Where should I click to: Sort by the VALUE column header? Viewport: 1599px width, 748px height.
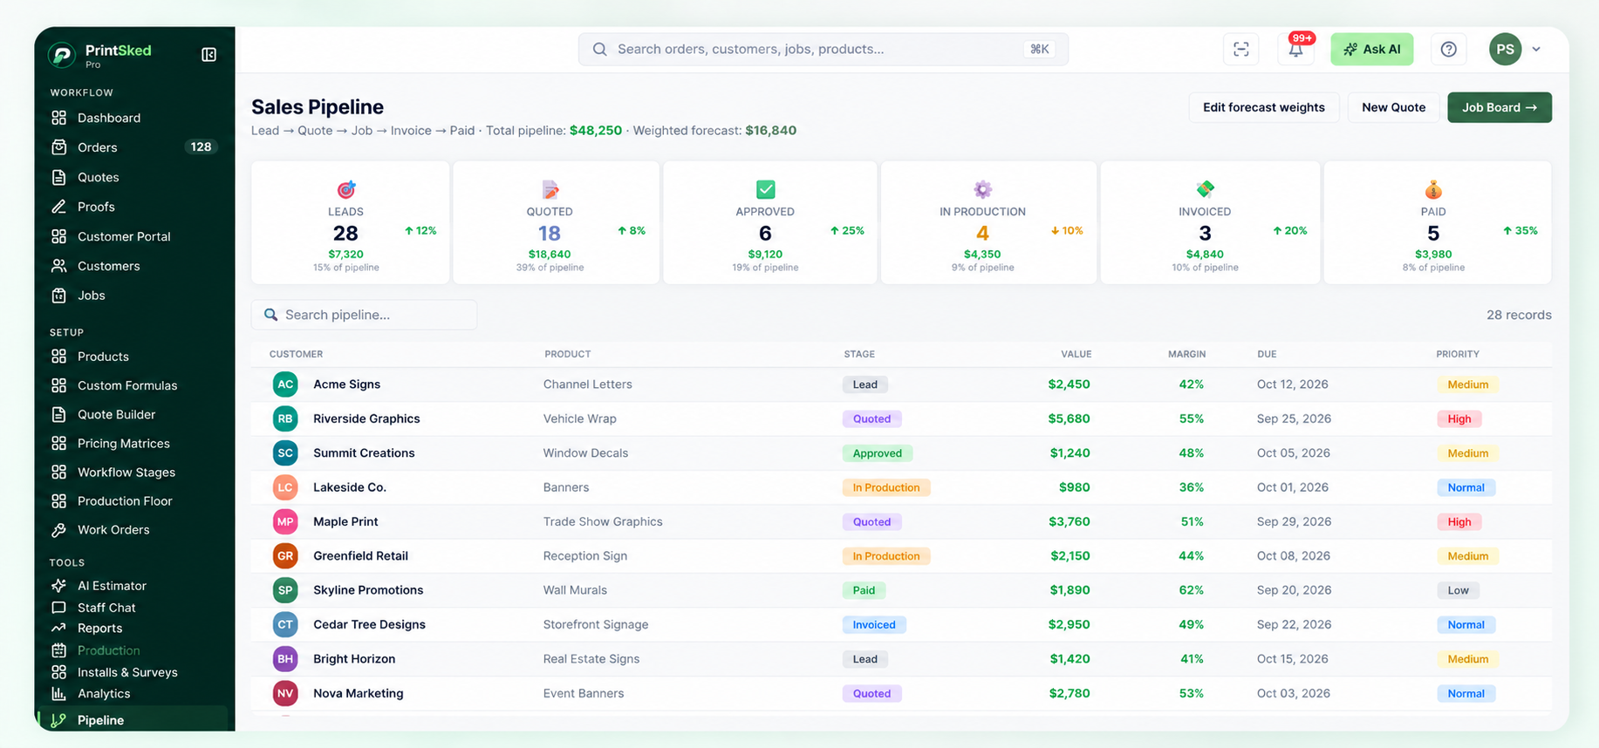1076,354
